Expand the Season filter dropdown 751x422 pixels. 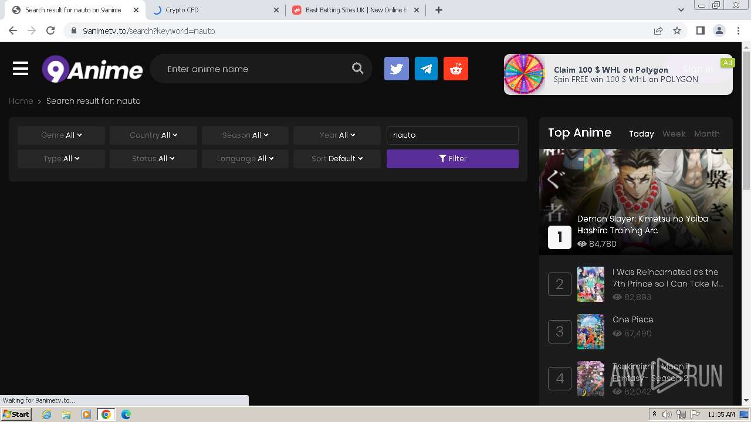[x=245, y=135]
